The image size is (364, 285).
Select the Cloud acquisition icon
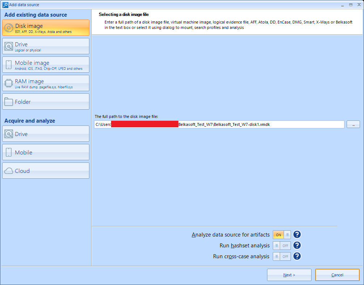pos(9,171)
